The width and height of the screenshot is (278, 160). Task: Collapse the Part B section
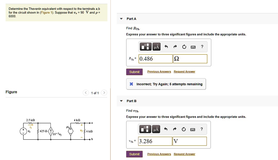(x=121, y=101)
